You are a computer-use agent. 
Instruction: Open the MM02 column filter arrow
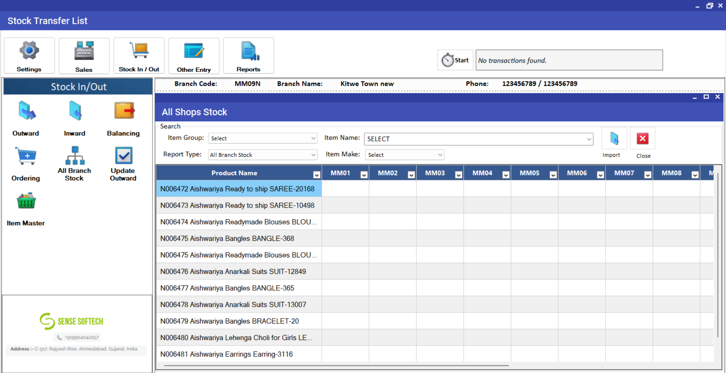tap(411, 175)
